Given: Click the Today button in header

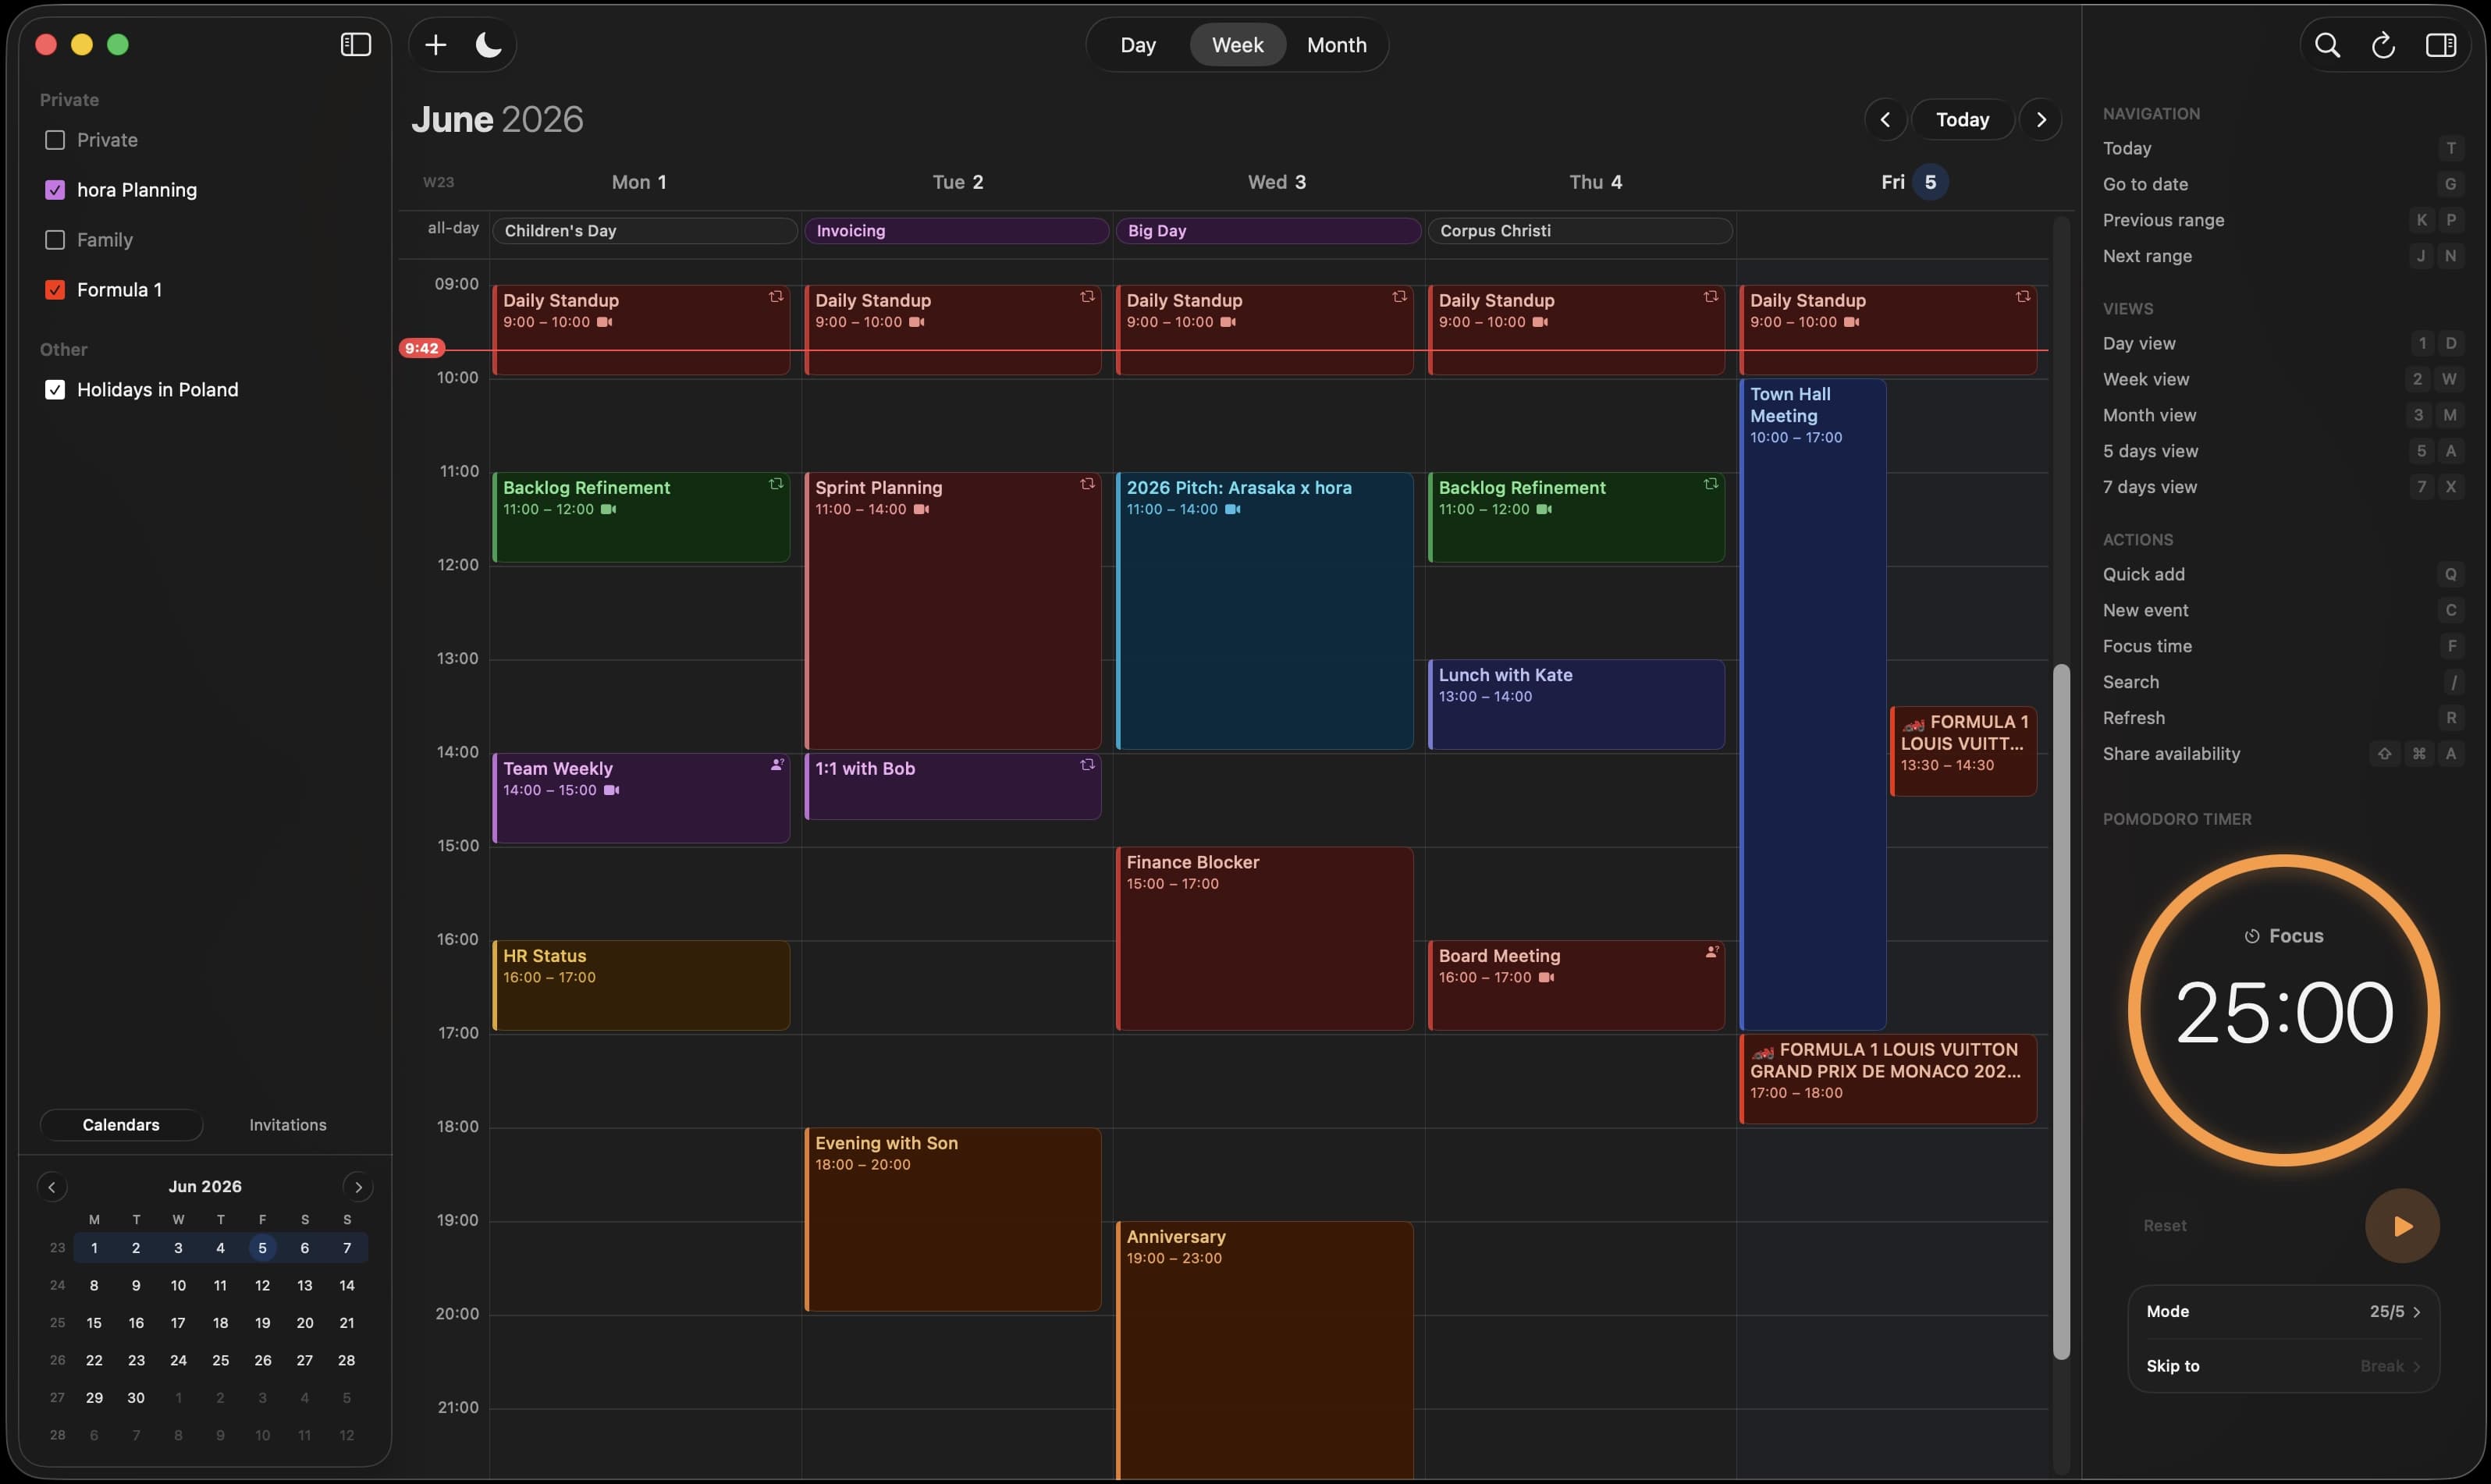Looking at the screenshot, I should 1962,120.
